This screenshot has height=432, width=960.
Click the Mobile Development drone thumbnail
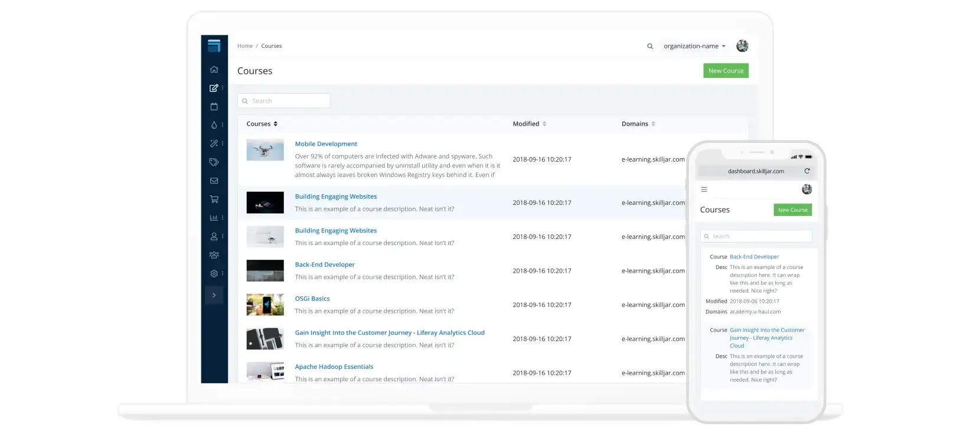click(x=265, y=150)
